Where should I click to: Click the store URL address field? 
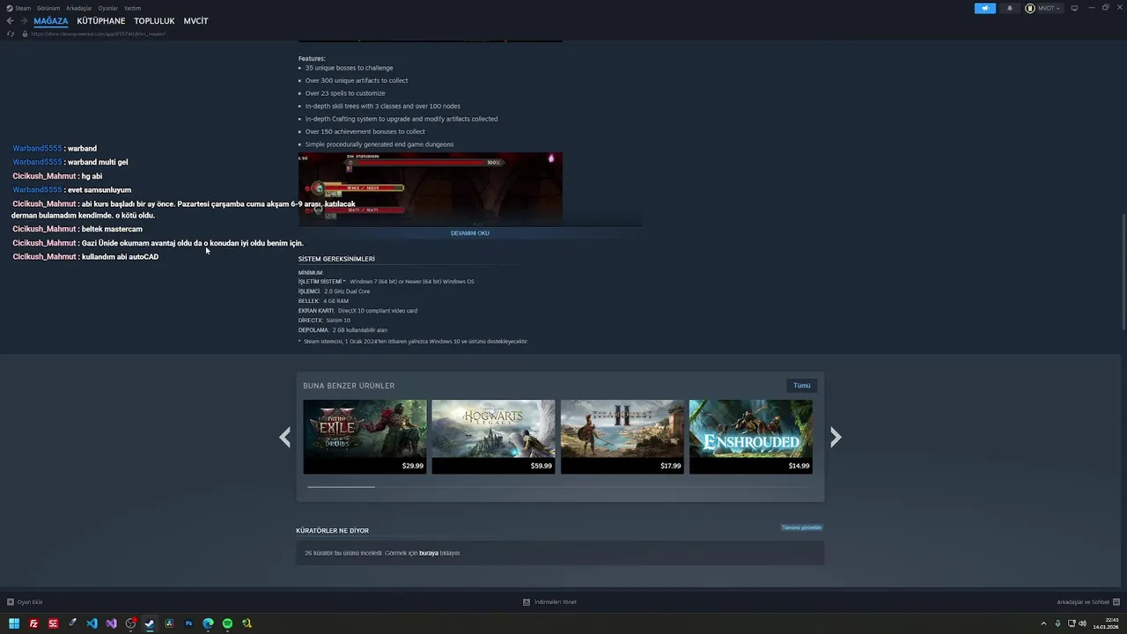pyautogui.click(x=98, y=33)
